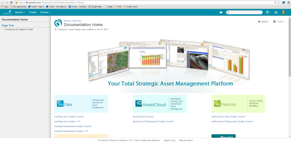
Task: Open myData Deployment Guide v1.5.
Action: tap(71, 131)
